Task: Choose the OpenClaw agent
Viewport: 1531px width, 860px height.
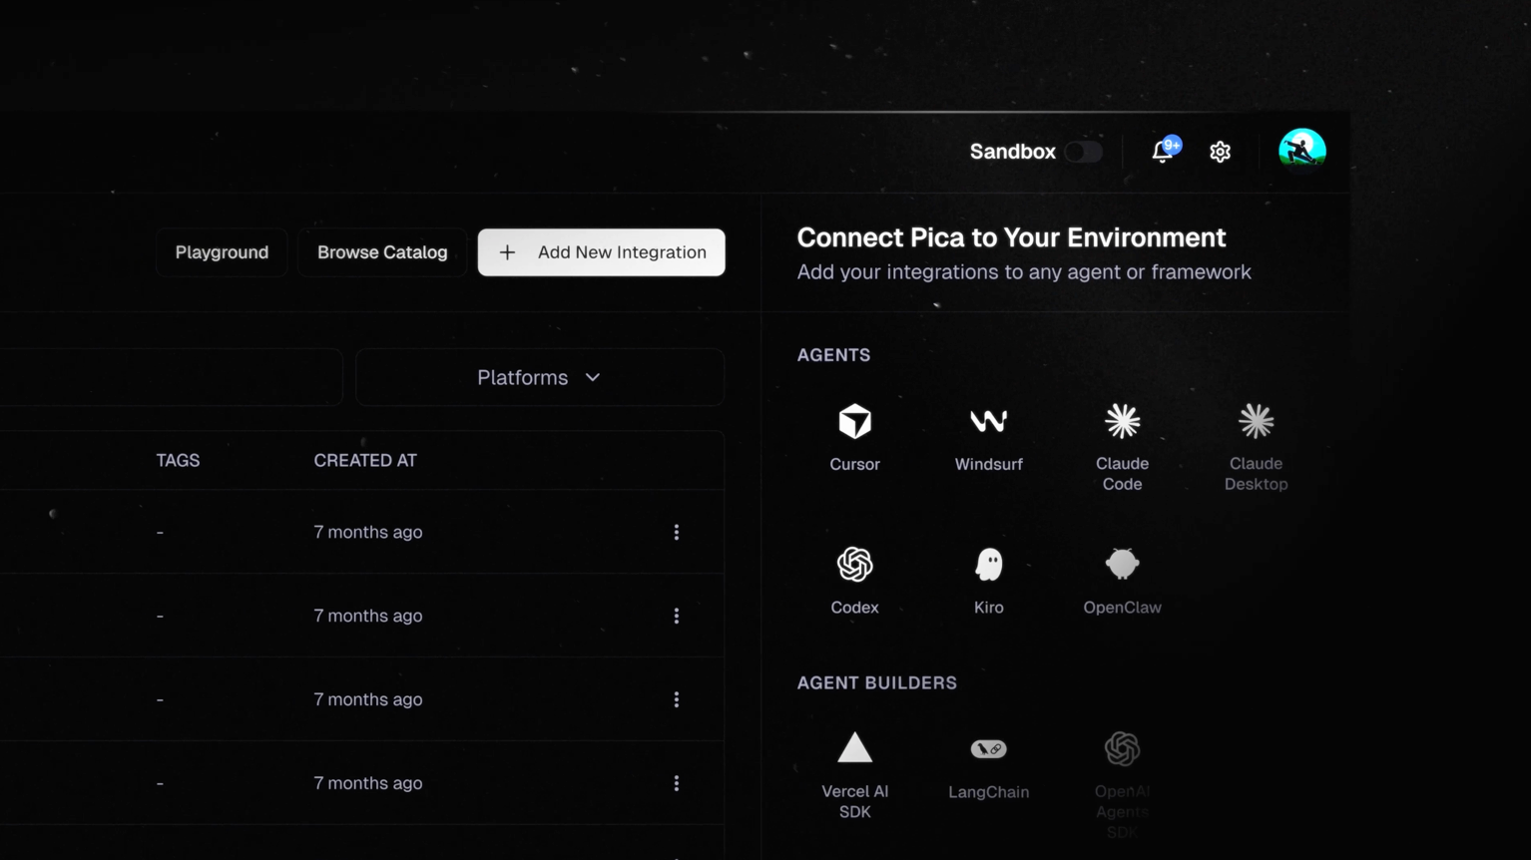Action: coord(1122,581)
